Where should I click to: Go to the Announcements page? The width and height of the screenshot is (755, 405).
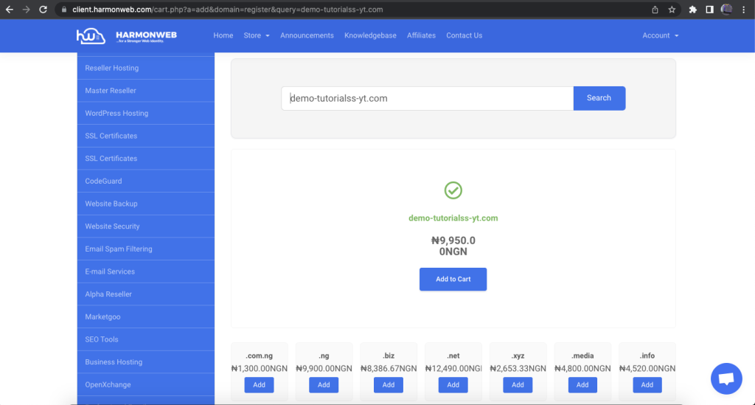307,35
